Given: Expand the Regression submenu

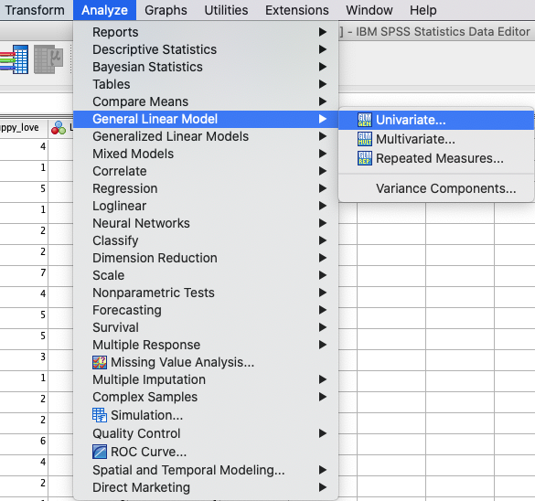Looking at the screenshot, I should pos(206,188).
